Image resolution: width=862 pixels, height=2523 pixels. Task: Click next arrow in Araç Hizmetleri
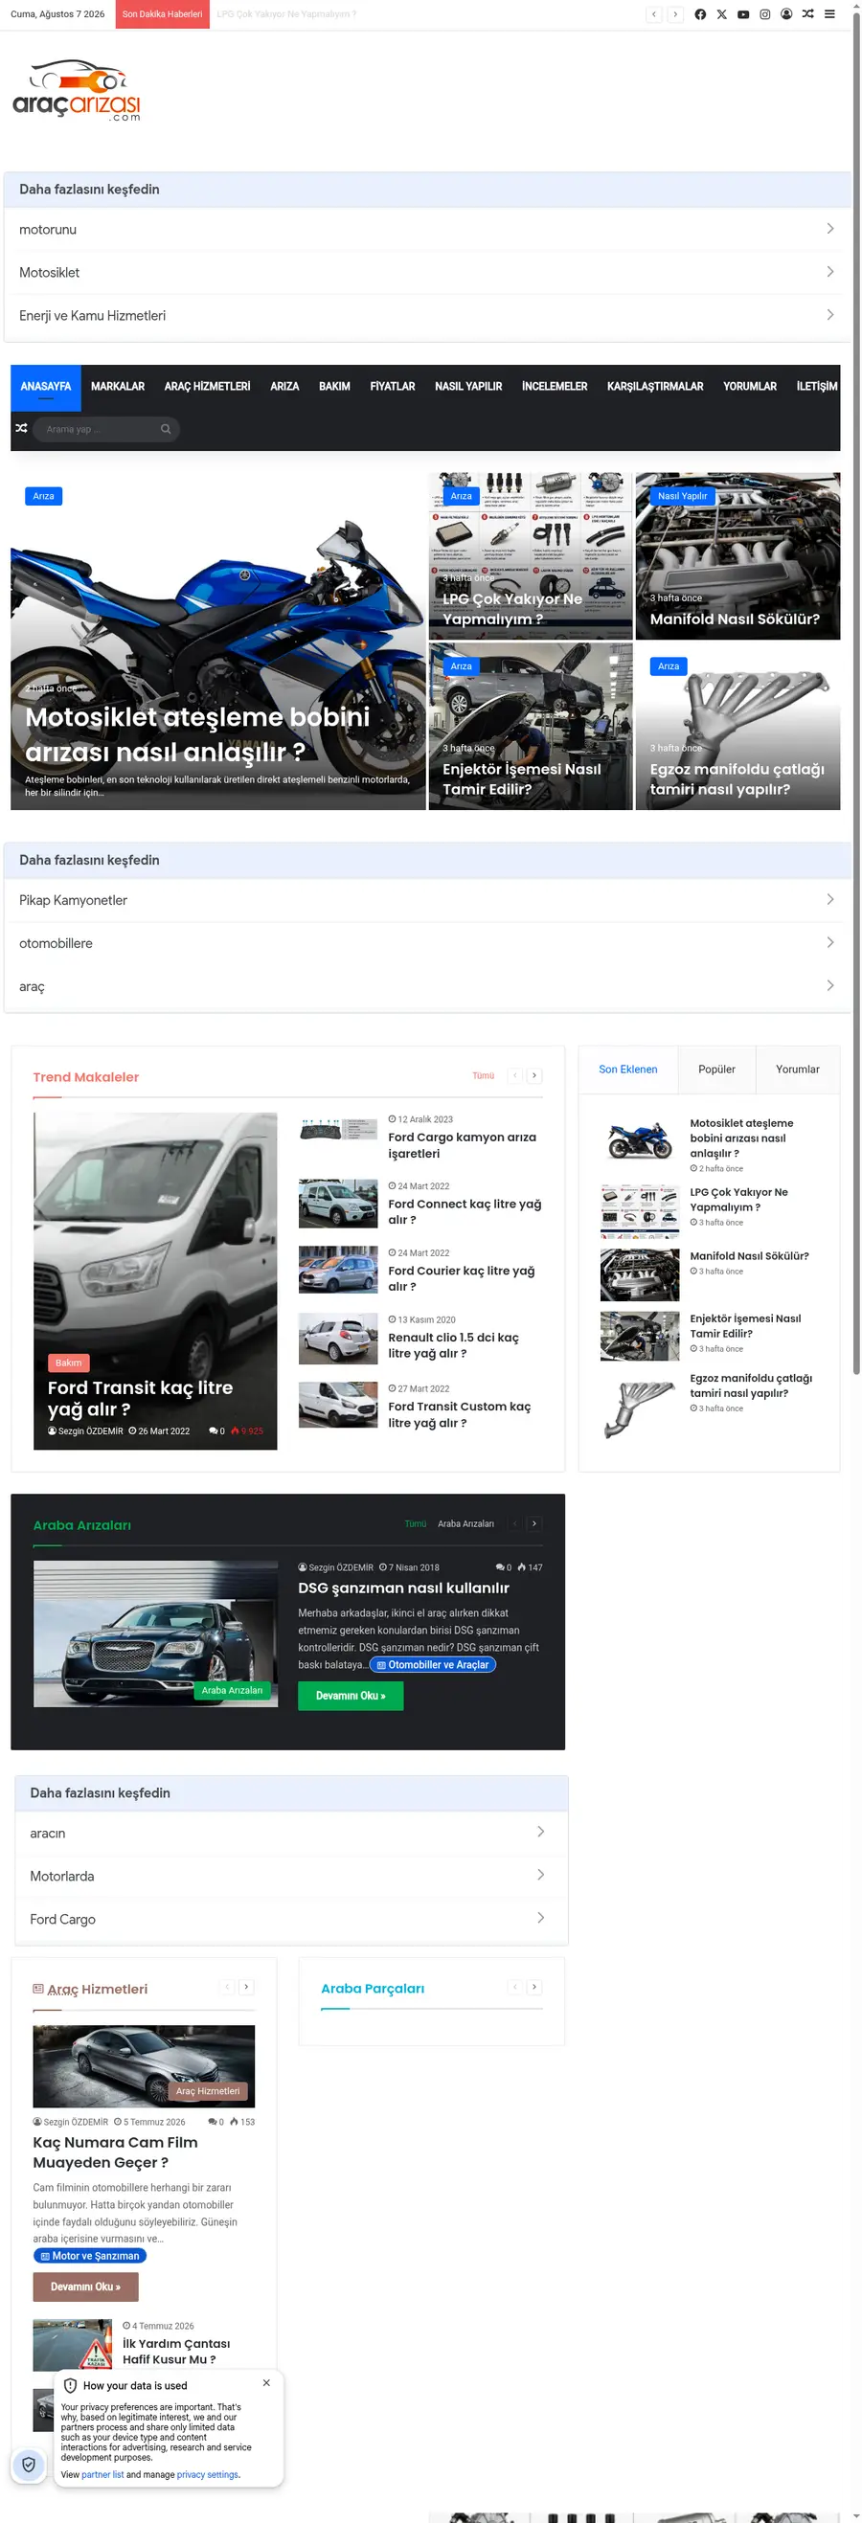click(246, 1987)
